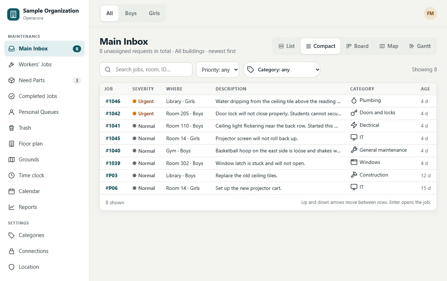Click the General maintenance wrench icon
This screenshot has height=281, width=447.
(x=354, y=150)
